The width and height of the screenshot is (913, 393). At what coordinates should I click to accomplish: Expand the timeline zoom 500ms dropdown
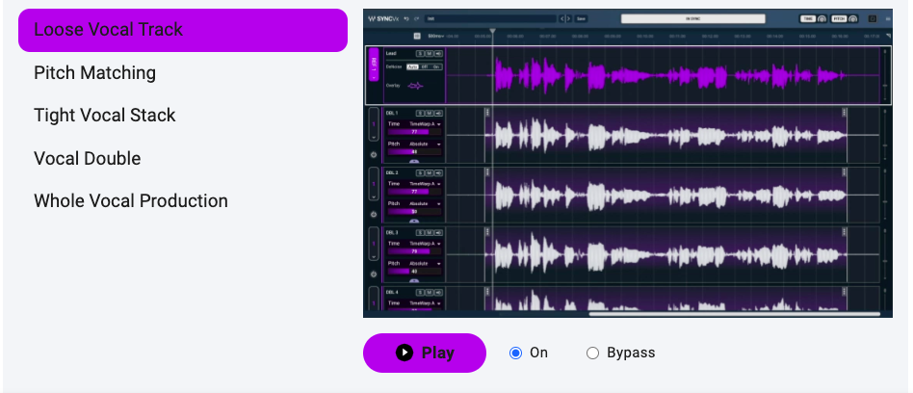click(435, 36)
